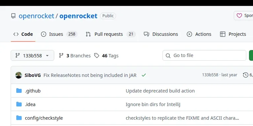The height and width of the screenshot is (126, 253).
Task: Focus the Go to file search field
Action: pos(204,55)
